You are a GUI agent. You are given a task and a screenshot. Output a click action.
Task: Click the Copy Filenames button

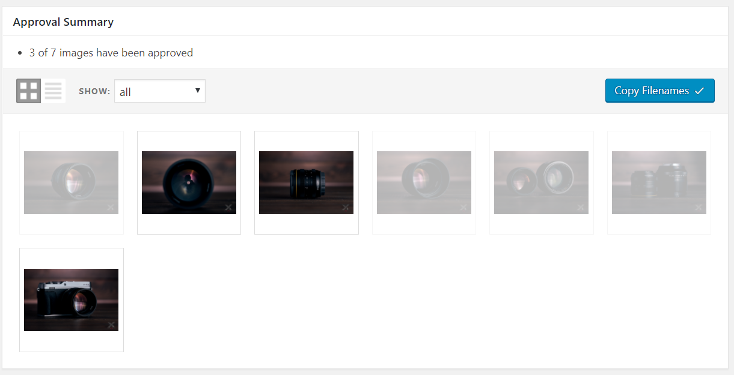[659, 91]
